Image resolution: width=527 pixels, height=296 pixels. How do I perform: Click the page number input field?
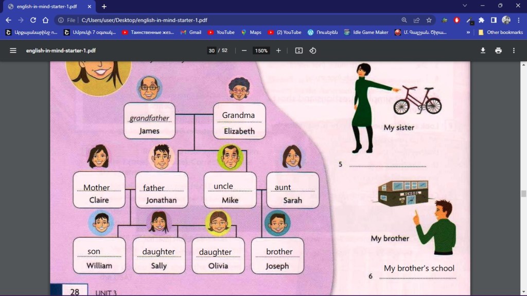(x=212, y=50)
